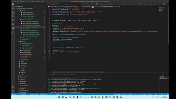Open the Terminal menu
This screenshot has width=176, height=99.
pos(37,1)
